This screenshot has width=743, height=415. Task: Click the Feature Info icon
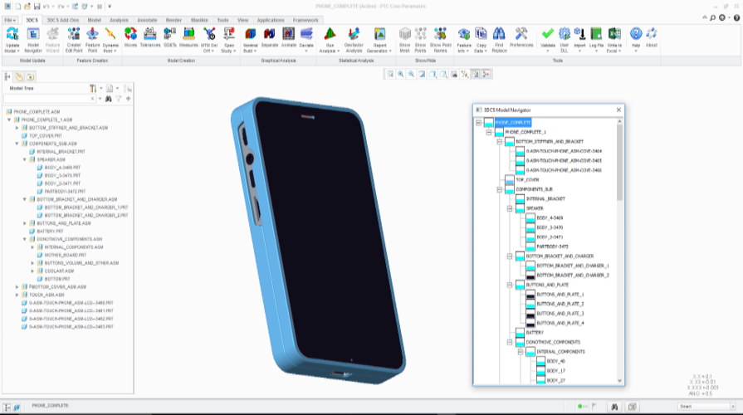point(464,34)
